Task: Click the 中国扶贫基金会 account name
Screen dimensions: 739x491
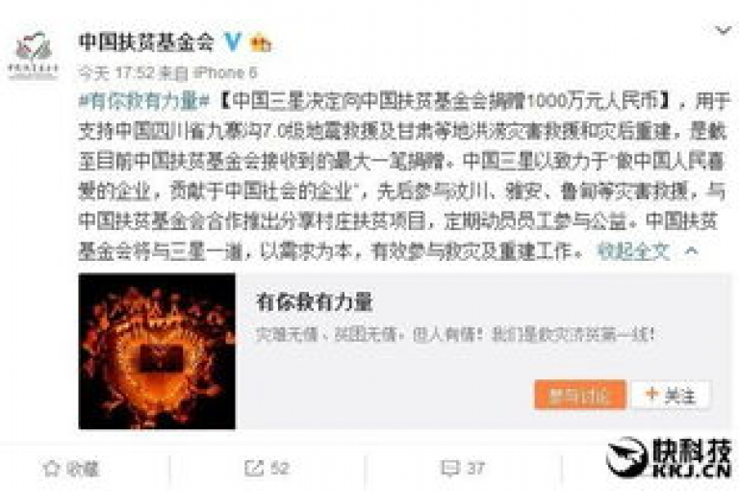Action: (x=146, y=41)
